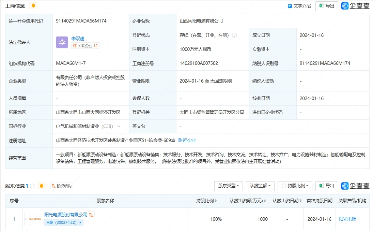Open the 阳光电源 related product link
Viewport: 373px width, 232px height.
[347, 219]
